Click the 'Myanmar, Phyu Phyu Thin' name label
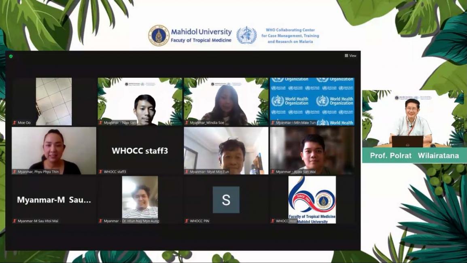The image size is (467, 263). pyautogui.click(x=38, y=172)
